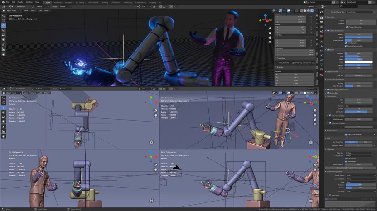Open the Render menu

[x=20, y=2]
